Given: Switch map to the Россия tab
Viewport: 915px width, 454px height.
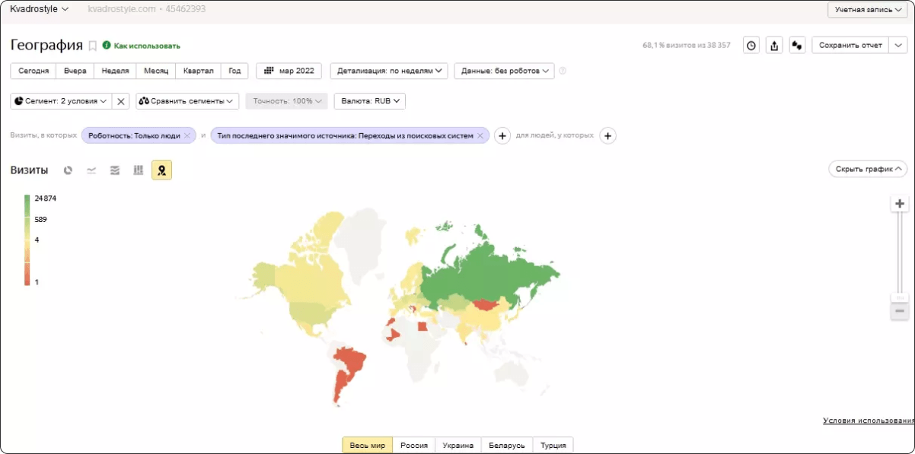Looking at the screenshot, I should (x=414, y=446).
